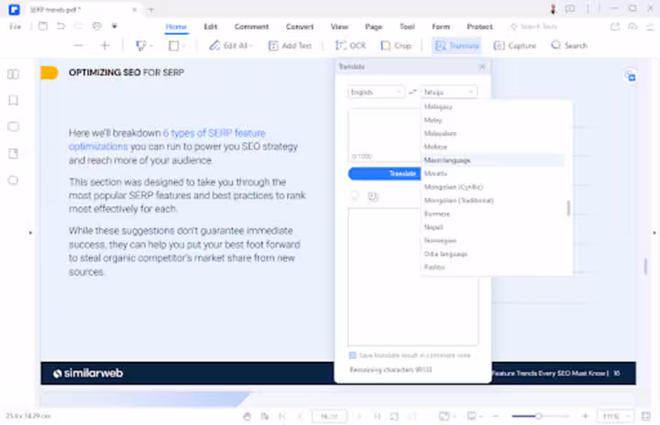Open the rectangle shape dropdown

pyautogui.click(x=177, y=46)
